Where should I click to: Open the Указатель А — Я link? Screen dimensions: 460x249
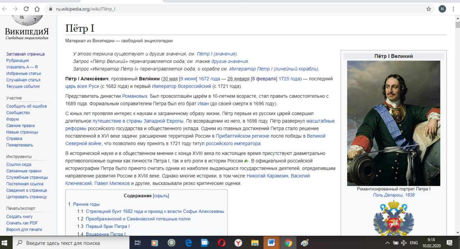tap(22, 67)
